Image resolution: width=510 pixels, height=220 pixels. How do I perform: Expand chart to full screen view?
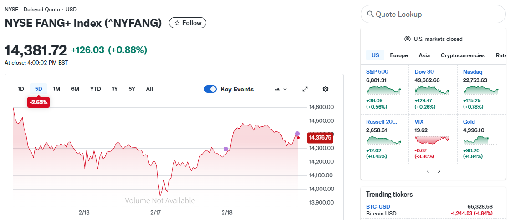[x=305, y=89]
